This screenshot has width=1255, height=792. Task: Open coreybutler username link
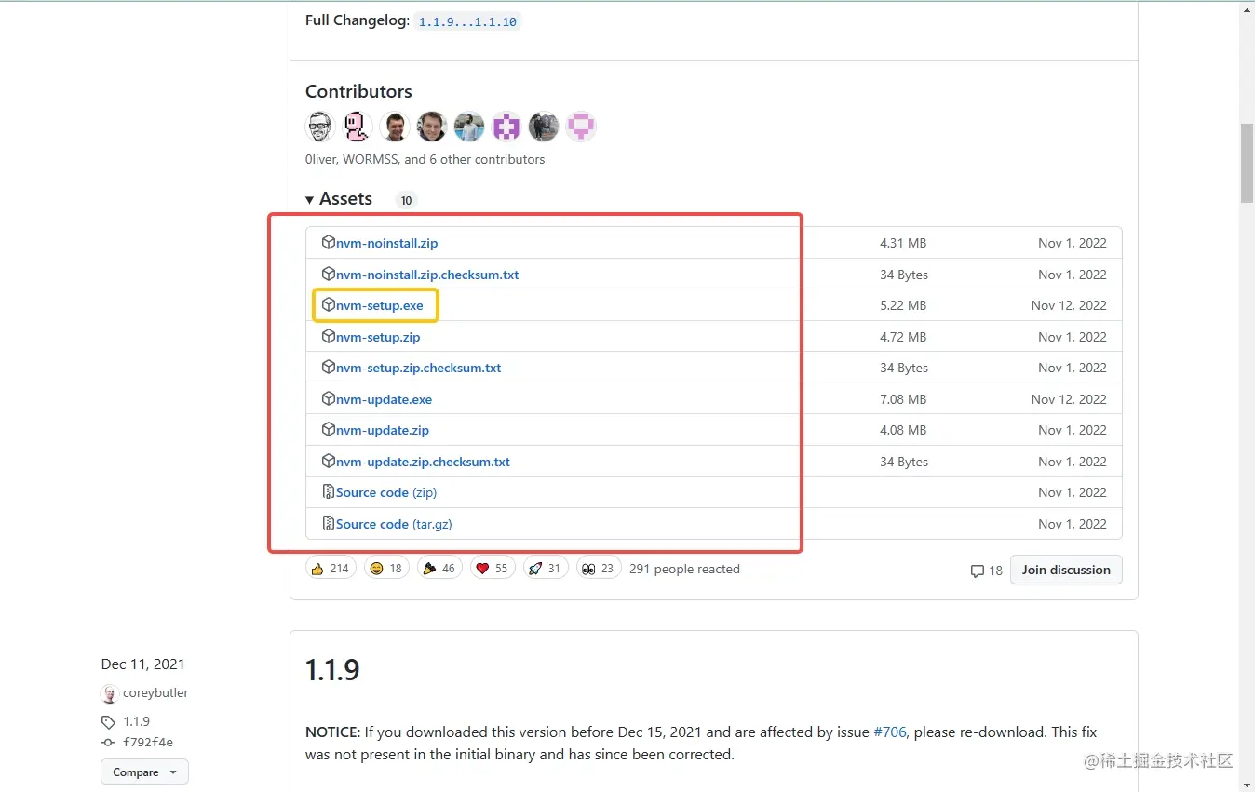tap(155, 693)
